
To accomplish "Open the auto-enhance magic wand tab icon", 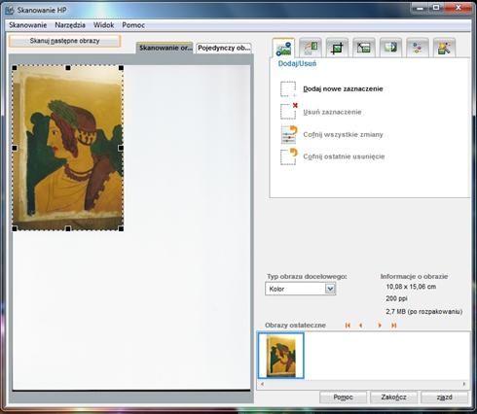I will 444,48.
